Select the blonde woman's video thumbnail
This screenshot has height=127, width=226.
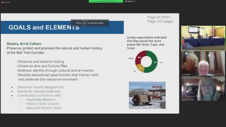203,89
